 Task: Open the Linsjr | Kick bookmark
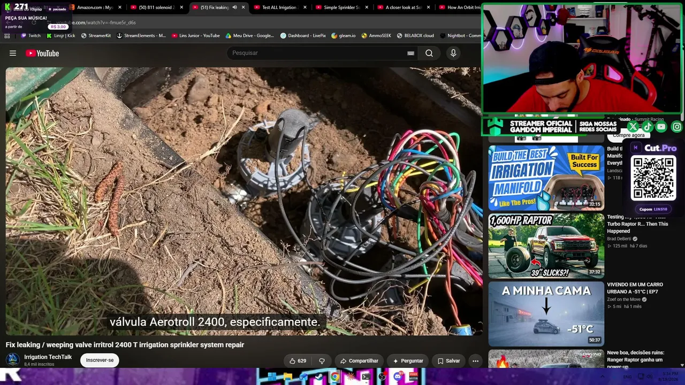click(61, 36)
